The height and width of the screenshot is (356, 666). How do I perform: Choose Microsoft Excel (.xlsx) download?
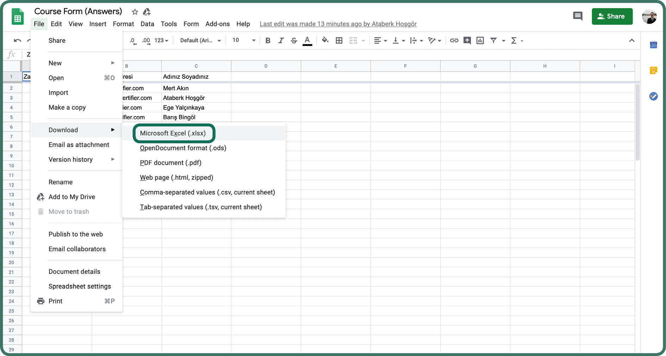204,133
